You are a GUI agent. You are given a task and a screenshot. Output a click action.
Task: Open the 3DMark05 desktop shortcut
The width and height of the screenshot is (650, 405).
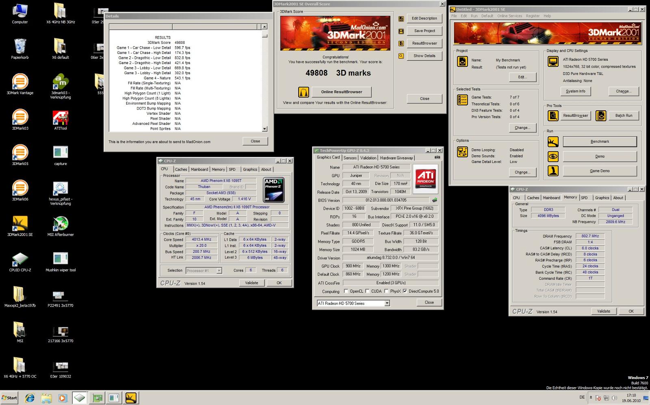coord(20,154)
